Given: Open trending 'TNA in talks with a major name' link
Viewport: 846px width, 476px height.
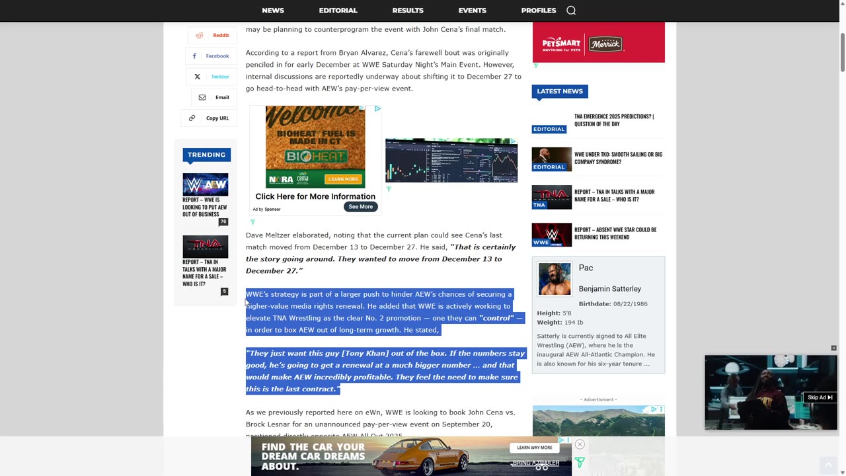Looking at the screenshot, I should click(x=204, y=273).
